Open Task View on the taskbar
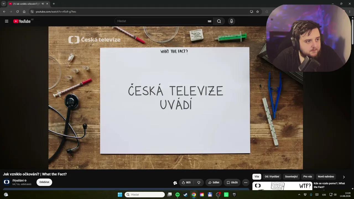This screenshot has height=199, width=354. pos(170,195)
